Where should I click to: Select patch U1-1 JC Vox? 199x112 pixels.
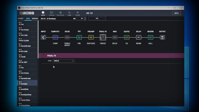[27, 23]
